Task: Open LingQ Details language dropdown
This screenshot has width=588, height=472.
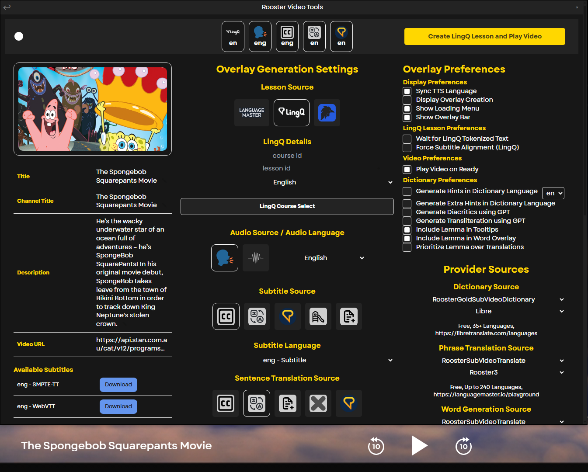Action: click(x=287, y=182)
